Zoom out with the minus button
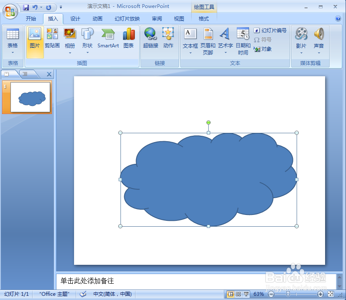The width and height of the screenshot is (346, 300). 271,294
